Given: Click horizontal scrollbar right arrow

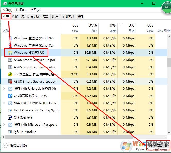Looking at the screenshot, I should 165,137.
